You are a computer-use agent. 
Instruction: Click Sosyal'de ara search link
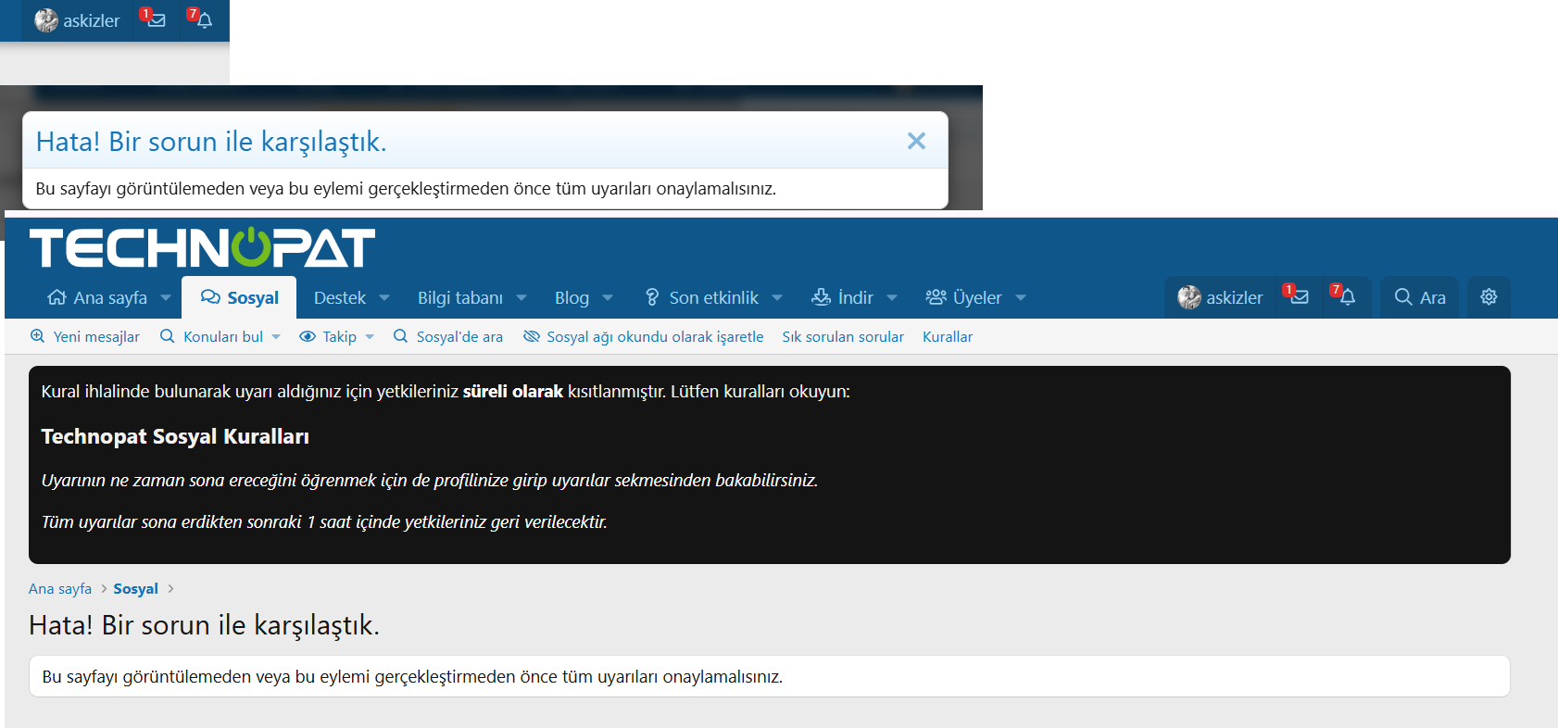(448, 336)
